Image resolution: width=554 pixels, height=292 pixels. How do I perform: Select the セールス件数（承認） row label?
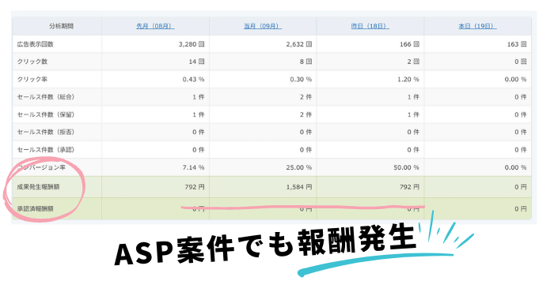tap(46, 150)
